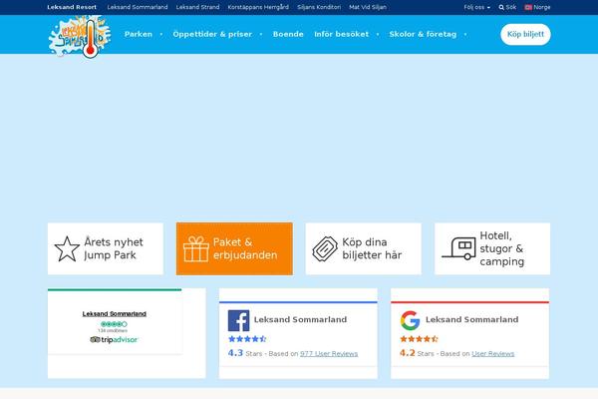The width and height of the screenshot is (598, 399).
Task: Open Inför besöket menu item
Action: point(341,34)
